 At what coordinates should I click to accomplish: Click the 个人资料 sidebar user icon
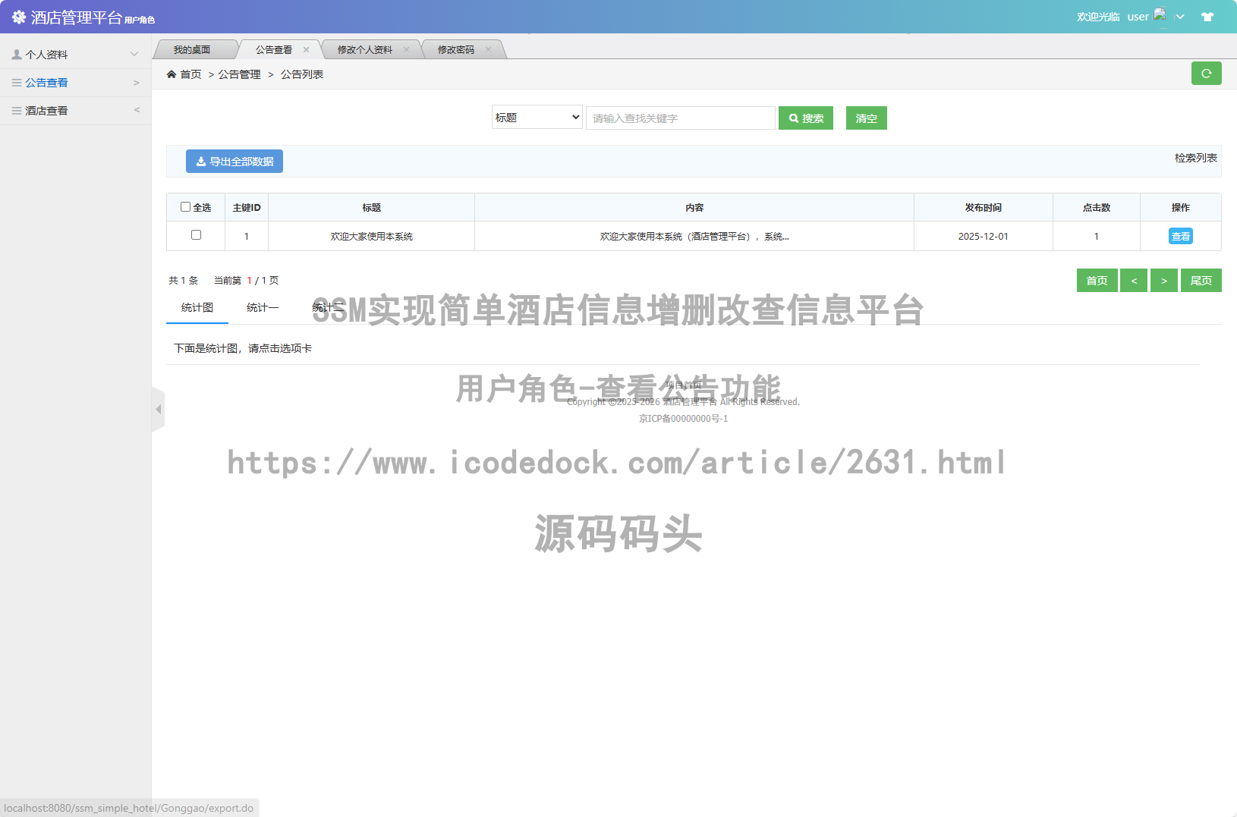click(x=15, y=54)
